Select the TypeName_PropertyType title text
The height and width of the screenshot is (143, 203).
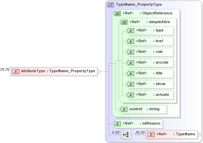point(139,5)
